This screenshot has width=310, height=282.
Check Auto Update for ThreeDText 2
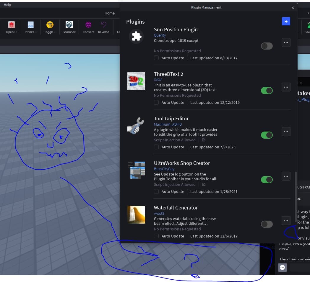pos(156,102)
